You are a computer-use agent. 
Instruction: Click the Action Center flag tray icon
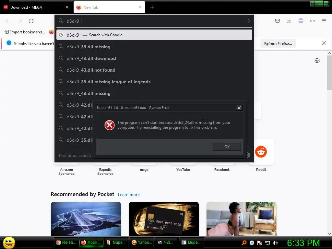[260, 243]
